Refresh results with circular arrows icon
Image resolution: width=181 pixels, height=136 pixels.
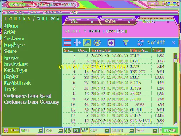click(x=140, y=42)
